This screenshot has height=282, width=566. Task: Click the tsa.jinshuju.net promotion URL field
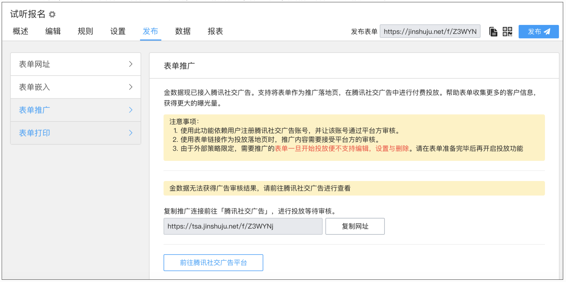coord(243,226)
